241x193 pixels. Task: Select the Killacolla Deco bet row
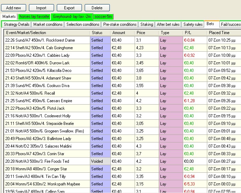pyautogui.click(x=123, y=71)
